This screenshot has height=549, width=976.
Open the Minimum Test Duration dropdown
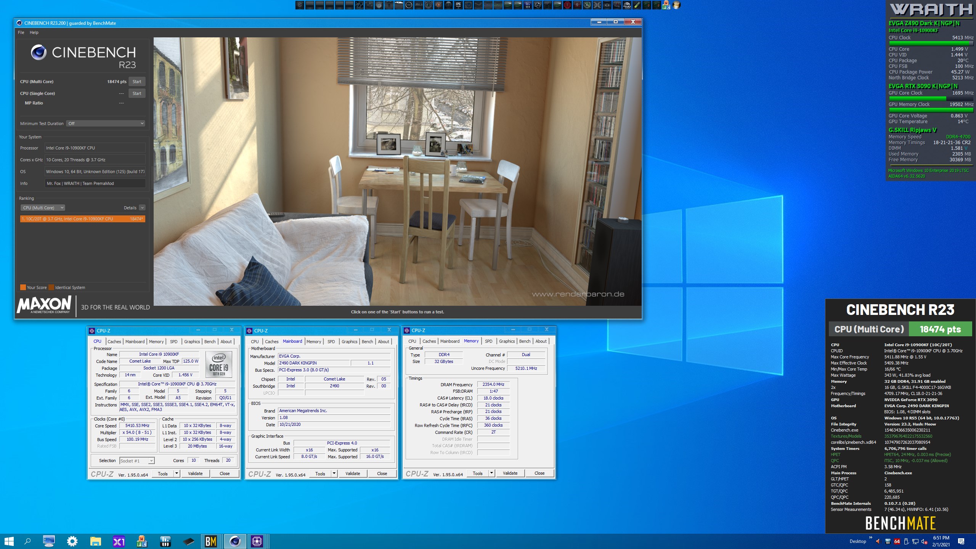point(106,124)
